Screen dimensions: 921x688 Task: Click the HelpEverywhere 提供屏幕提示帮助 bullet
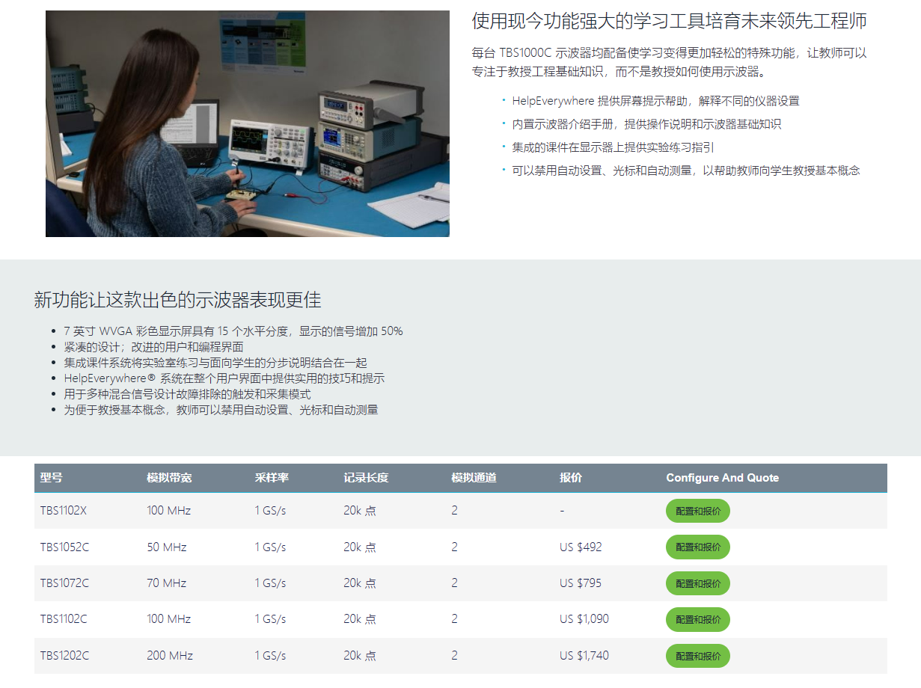pyautogui.click(x=655, y=101)
